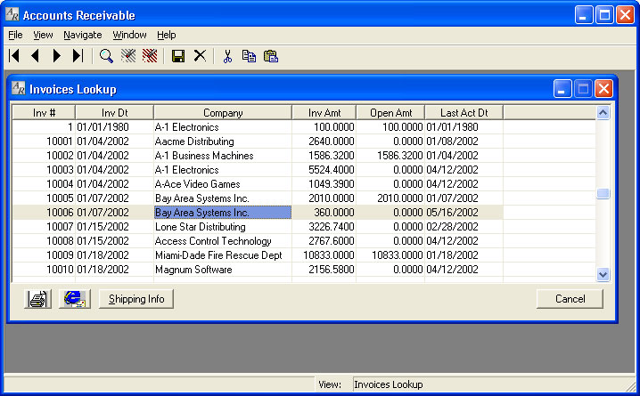Select A-Ace Video Games company cell
Screen dimensions: 640x396
click(x=223, y=184)
